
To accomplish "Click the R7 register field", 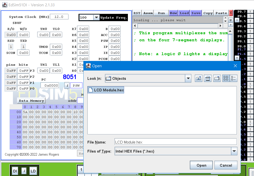I will [x=83, y=29].
